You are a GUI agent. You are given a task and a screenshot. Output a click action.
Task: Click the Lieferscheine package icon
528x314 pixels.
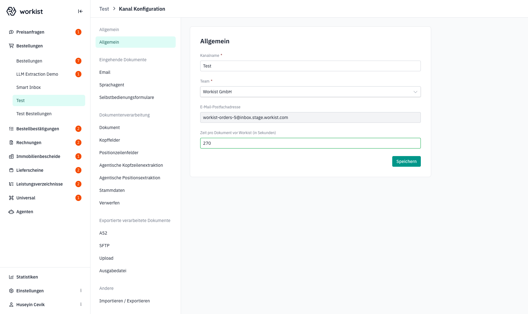(x=11, y=170)
